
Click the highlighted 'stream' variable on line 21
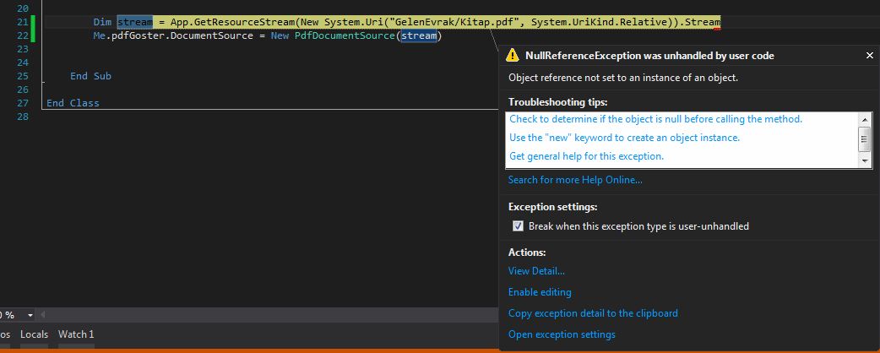(134, 22)
